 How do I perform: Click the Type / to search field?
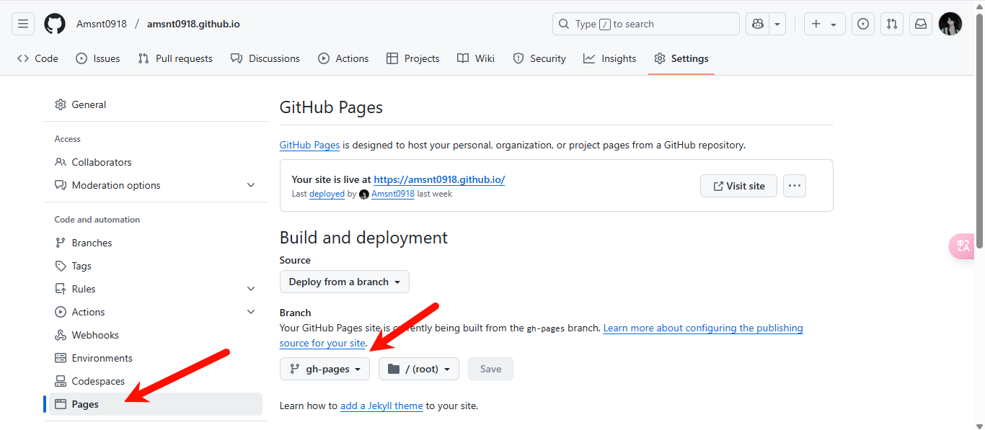tap(645, 24)
